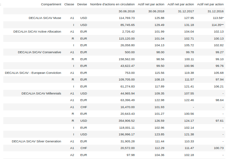Click the Compartiment column header
The image size is (229, 159).
tap(51, 4)
